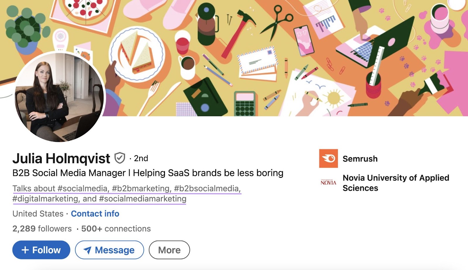Viewport: 468px width, 270px height.
Task: Click the #b2bmarketing hashtag
Action: tap(140, 188)
